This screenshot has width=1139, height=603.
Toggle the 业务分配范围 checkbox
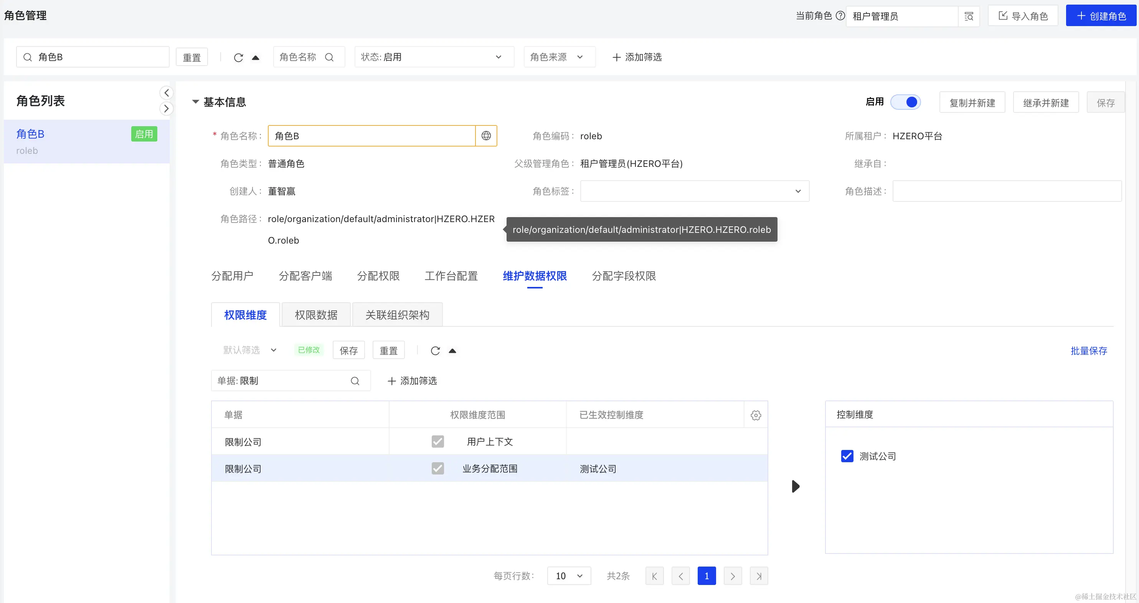(x=438, y=468)
